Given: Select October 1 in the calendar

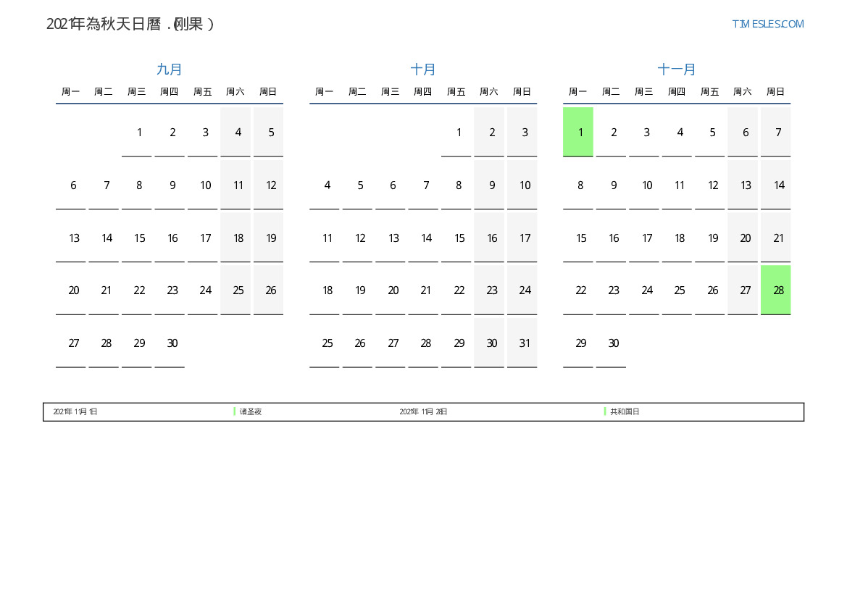Looking at the screenshot, I should pyautogui.click(x=456, y=132).
